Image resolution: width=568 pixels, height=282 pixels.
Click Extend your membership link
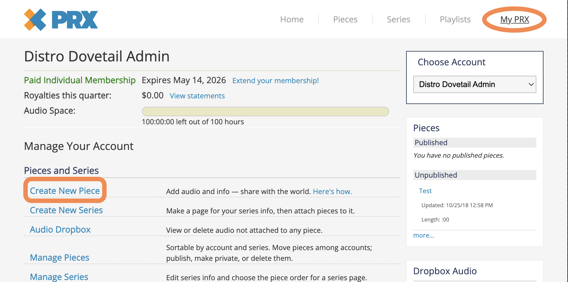(275, 80)
